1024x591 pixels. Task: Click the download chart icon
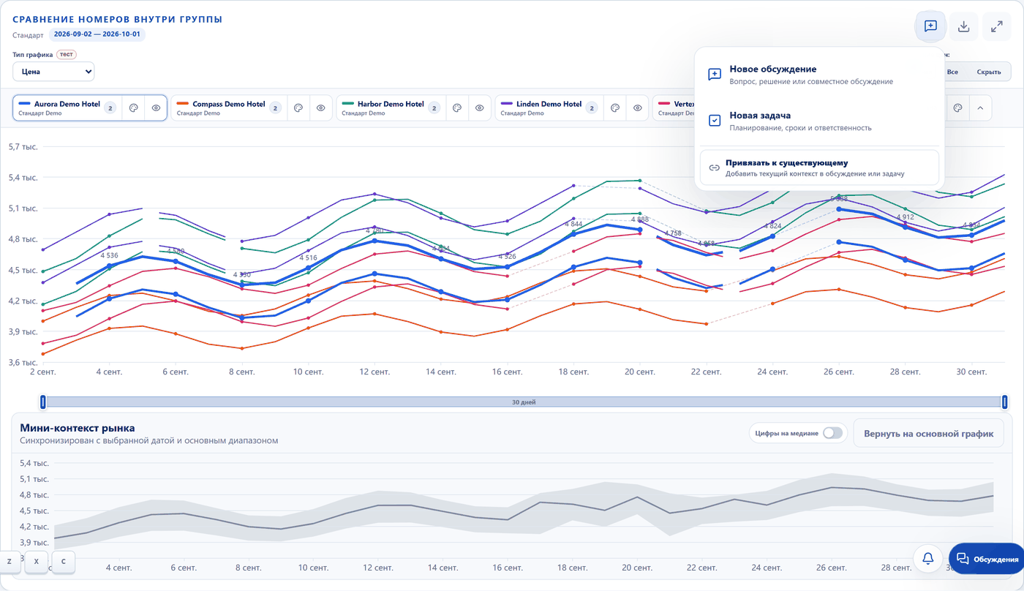(x=964, y=26)
